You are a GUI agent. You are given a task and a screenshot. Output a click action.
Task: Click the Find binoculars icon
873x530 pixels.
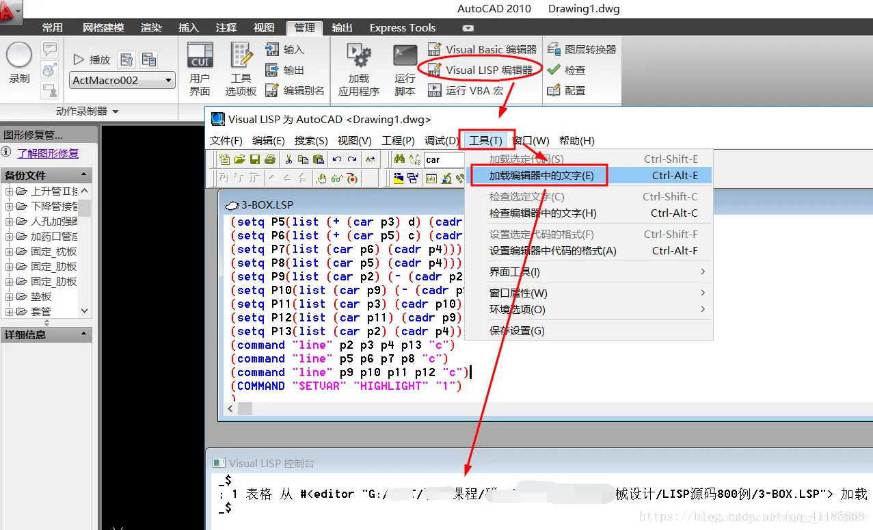pos(400,159)
